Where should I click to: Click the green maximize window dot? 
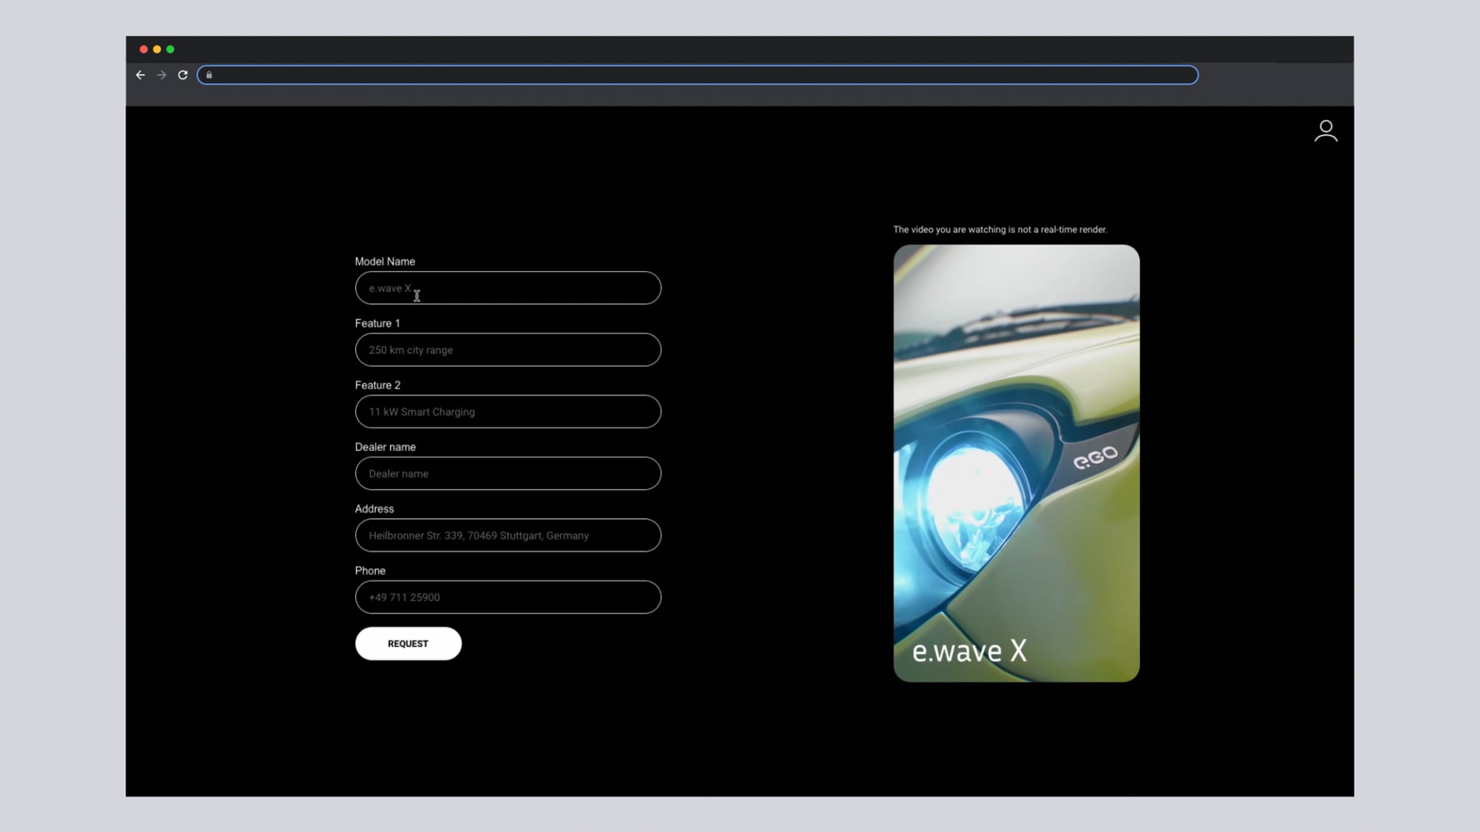point(171,49)
